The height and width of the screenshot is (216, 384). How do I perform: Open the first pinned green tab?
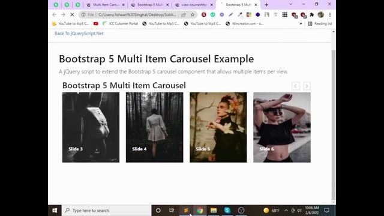point(56,5)
